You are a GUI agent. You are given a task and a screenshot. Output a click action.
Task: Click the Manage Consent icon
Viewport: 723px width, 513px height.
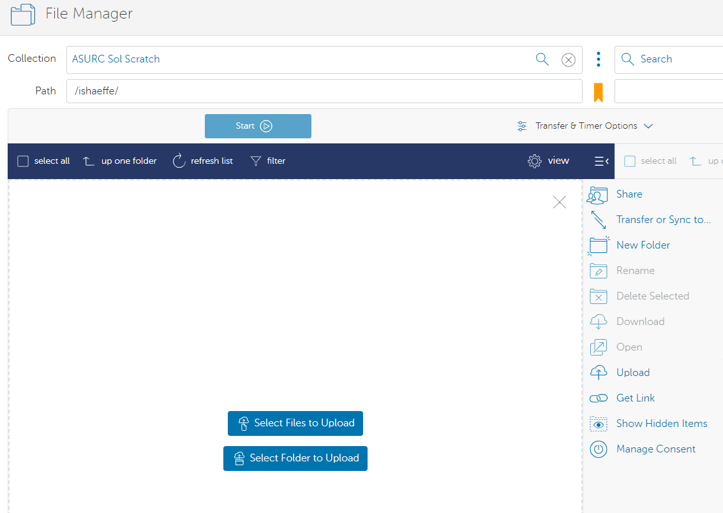click(x=597, y=449)
